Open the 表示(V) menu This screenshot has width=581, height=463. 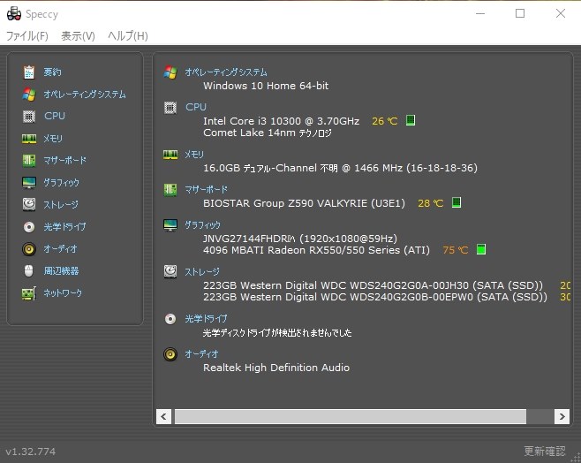tap(78, 36)
